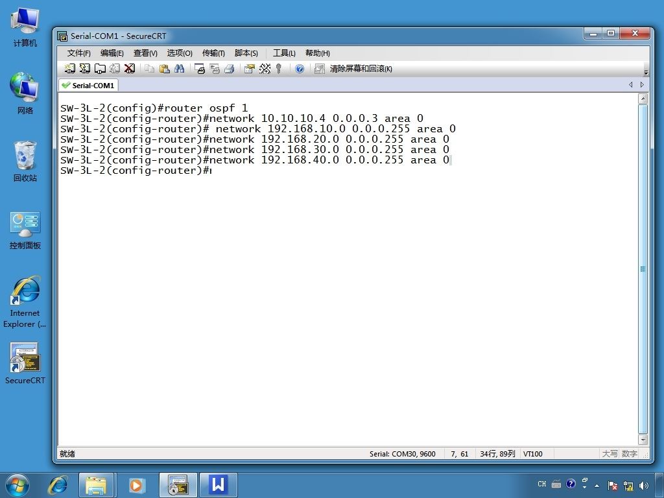Screen dimensions: 664x498
Task: Open the 传输(T) menu
Action: pos(213,53)
